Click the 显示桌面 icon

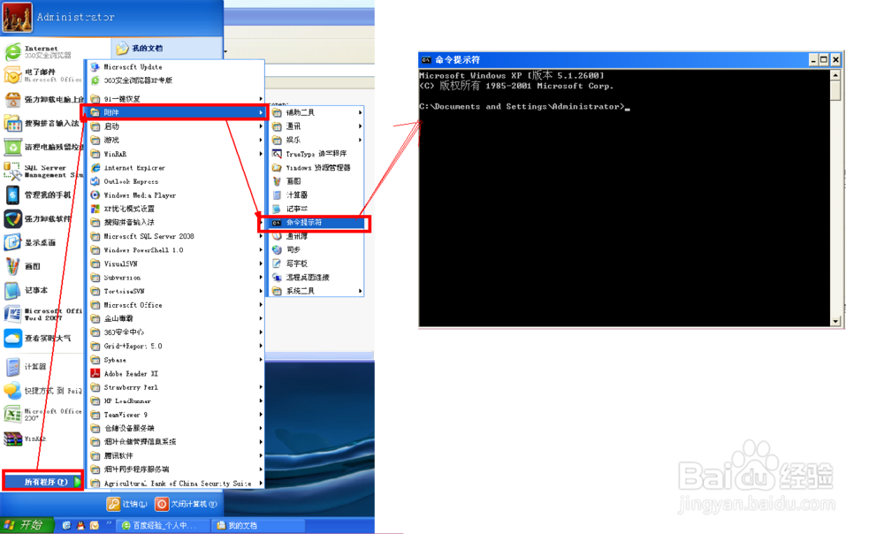point(12,242)
